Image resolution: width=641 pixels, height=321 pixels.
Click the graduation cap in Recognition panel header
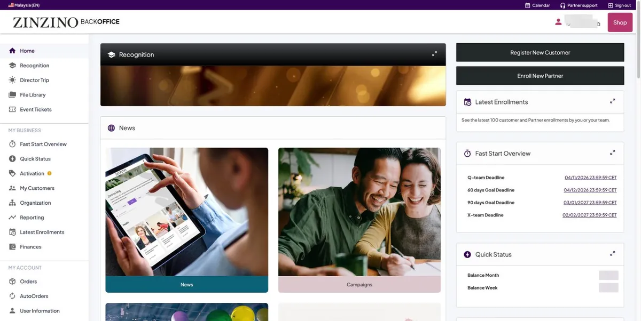[x=111, y=54]
